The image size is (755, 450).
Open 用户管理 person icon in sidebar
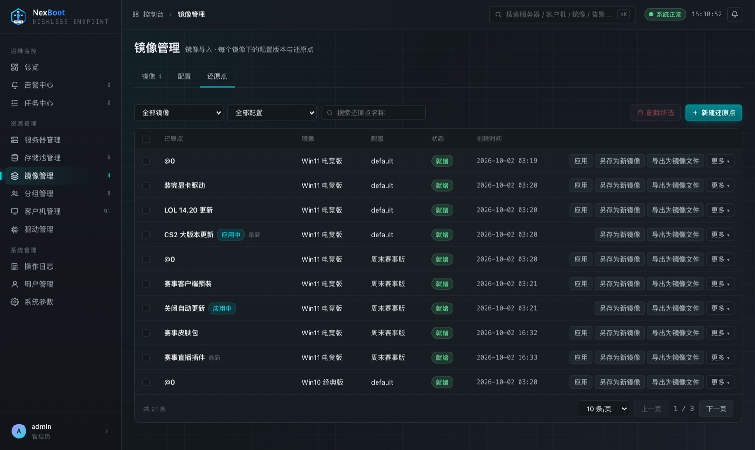(x=15, y=284)
